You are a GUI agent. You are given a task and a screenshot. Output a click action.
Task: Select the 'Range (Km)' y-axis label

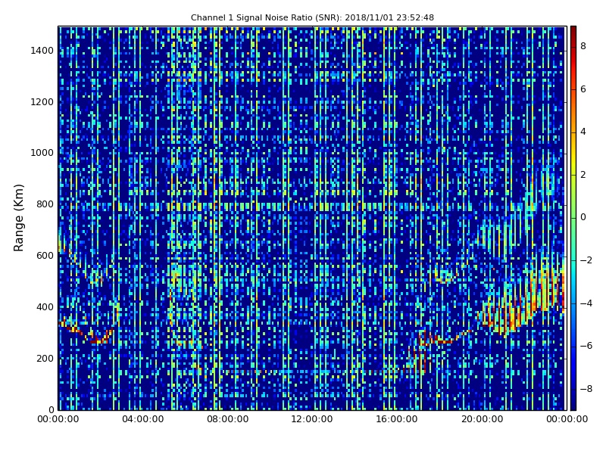18,218
